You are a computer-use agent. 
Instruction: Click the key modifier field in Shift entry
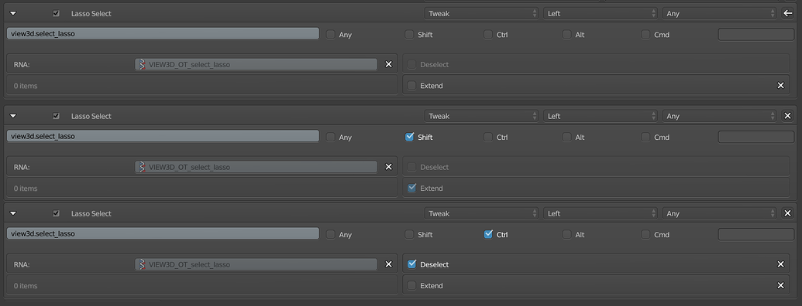[756, 138]
